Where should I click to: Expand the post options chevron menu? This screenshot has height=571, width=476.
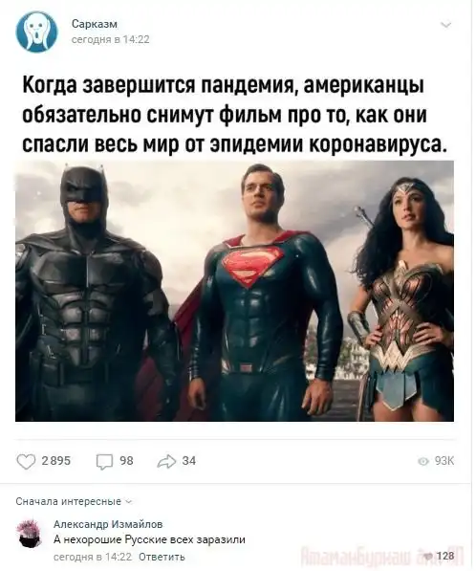tap(445, 25)
